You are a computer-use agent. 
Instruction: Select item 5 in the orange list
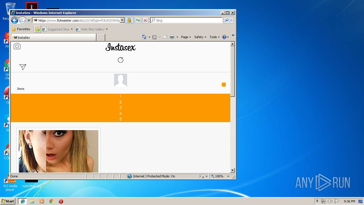coord(121,119)
